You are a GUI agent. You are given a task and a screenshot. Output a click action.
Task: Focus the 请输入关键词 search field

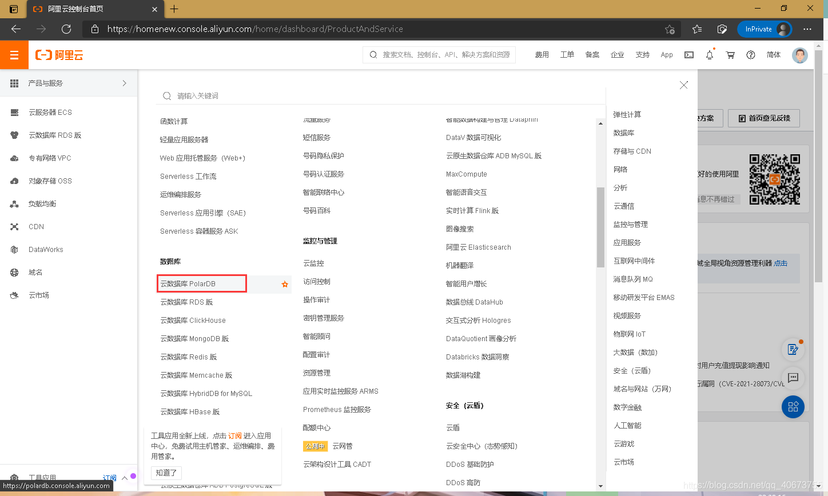(x=380, y=96)
